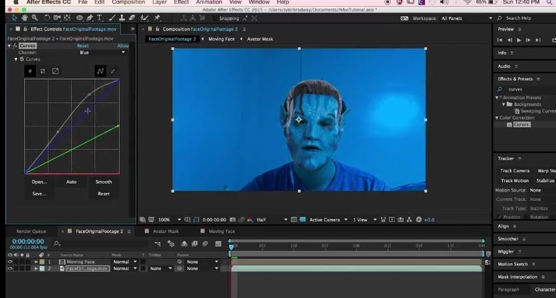Select the Clone Stamp tool
The height and width of the screenshot is (298, 556).
coord(122,18)
